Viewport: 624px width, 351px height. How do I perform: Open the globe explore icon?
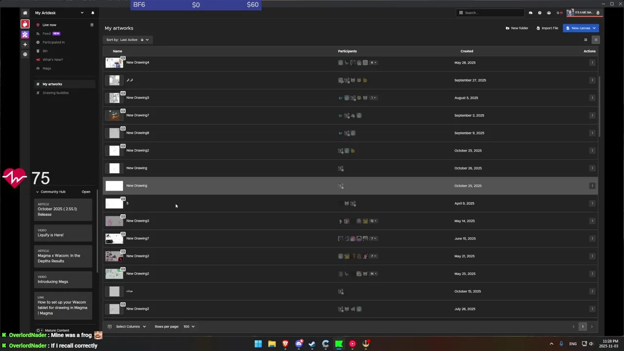[x=25, y=54]
